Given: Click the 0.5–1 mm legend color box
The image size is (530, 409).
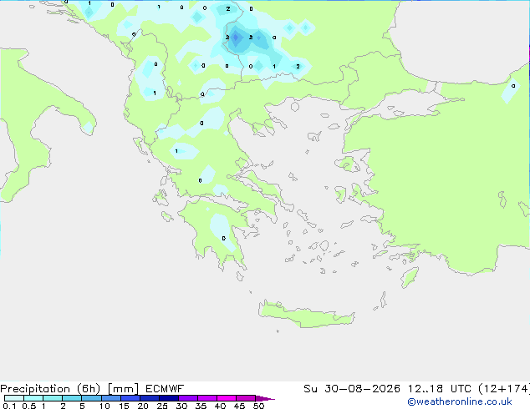Looking at the screenshot, I should 33,398.
